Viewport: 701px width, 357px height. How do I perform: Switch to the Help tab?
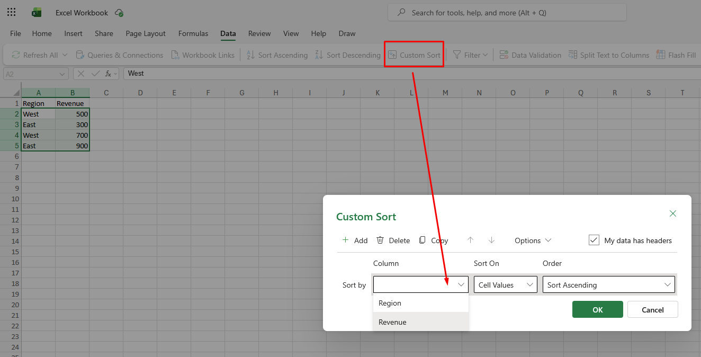319,33
